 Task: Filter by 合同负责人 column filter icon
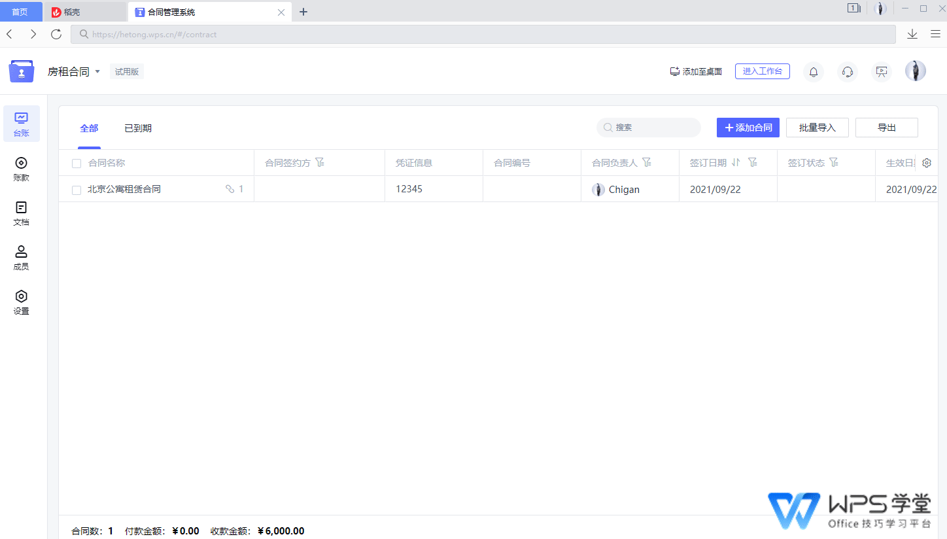[x=647, y=162]
